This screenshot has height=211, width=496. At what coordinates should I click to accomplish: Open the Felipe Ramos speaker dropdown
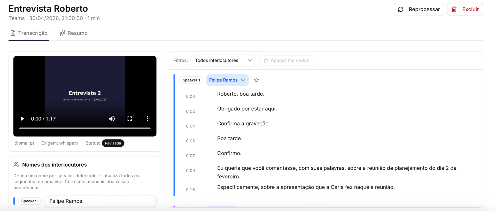tap(227, 80)
